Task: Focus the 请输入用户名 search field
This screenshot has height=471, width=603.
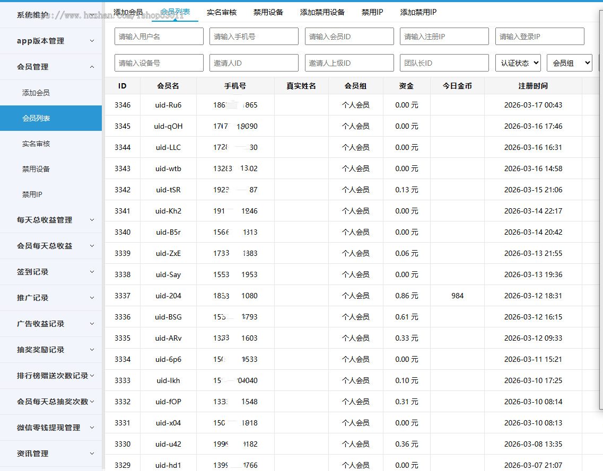Action: point(159,37)
